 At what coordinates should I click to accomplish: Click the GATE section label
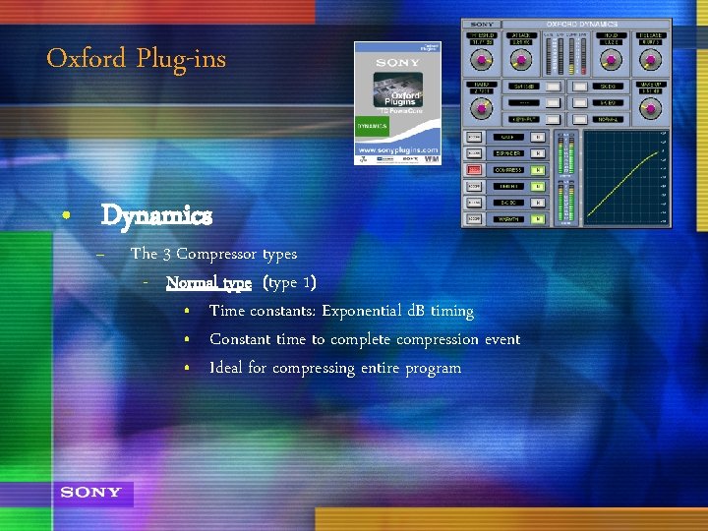click(x=508, y=138)
